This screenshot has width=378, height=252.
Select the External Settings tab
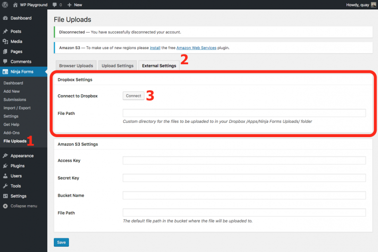(159, 66)
